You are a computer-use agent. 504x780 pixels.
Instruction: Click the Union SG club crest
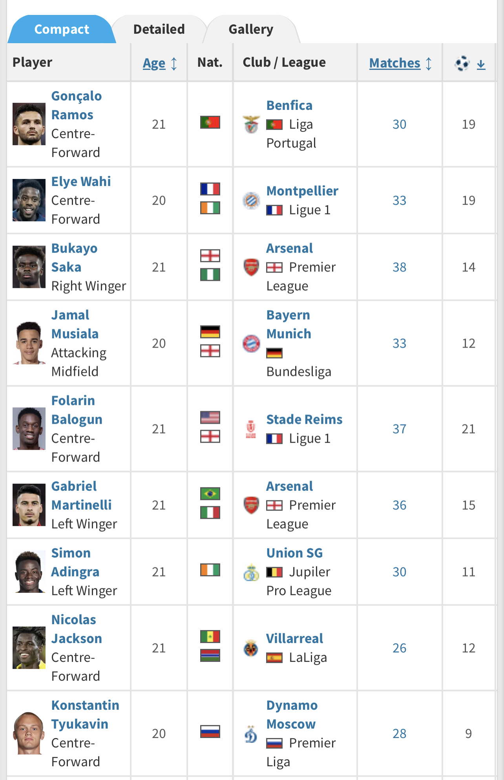tap(251, 572)
